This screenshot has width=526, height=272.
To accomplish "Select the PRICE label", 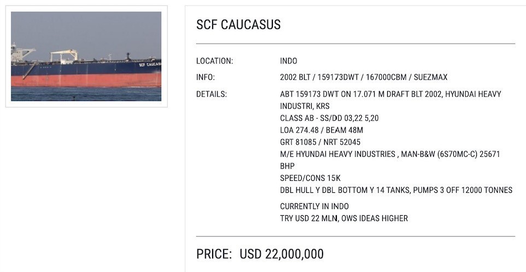I will click(x=214, y=254).
